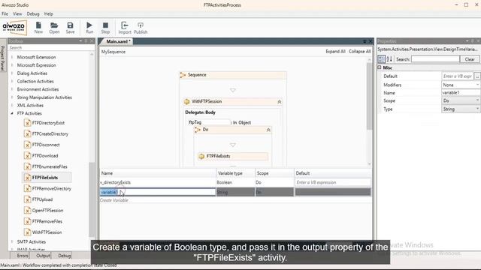Switch properties to categorized view icon
The height and width of the screenshot is (270, 481).
point(381,59)
